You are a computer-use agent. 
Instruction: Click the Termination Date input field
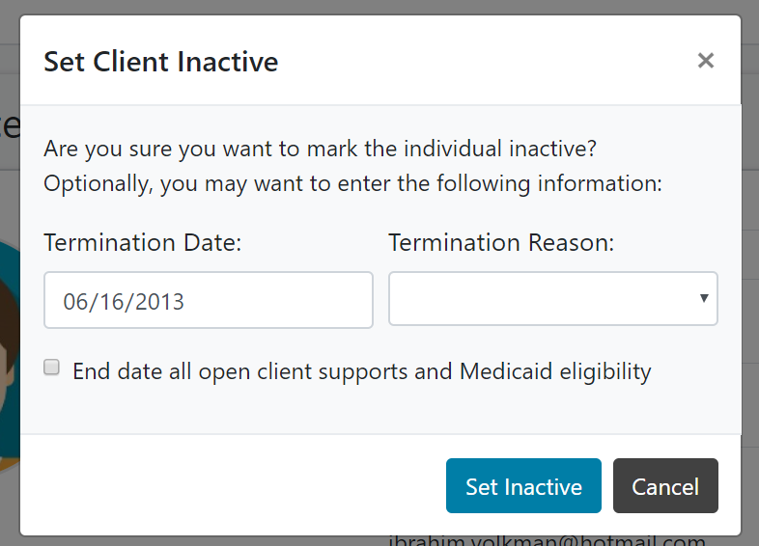tap(208, 300)
